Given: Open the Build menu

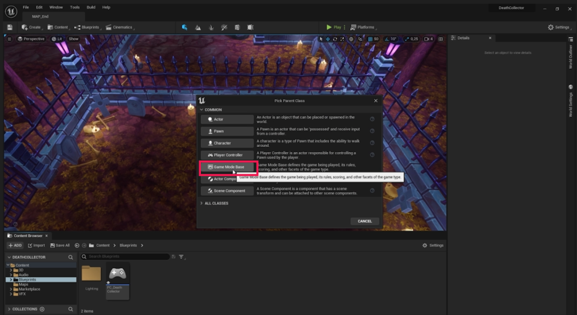Looking at the screenshot, I should [91, 7].
